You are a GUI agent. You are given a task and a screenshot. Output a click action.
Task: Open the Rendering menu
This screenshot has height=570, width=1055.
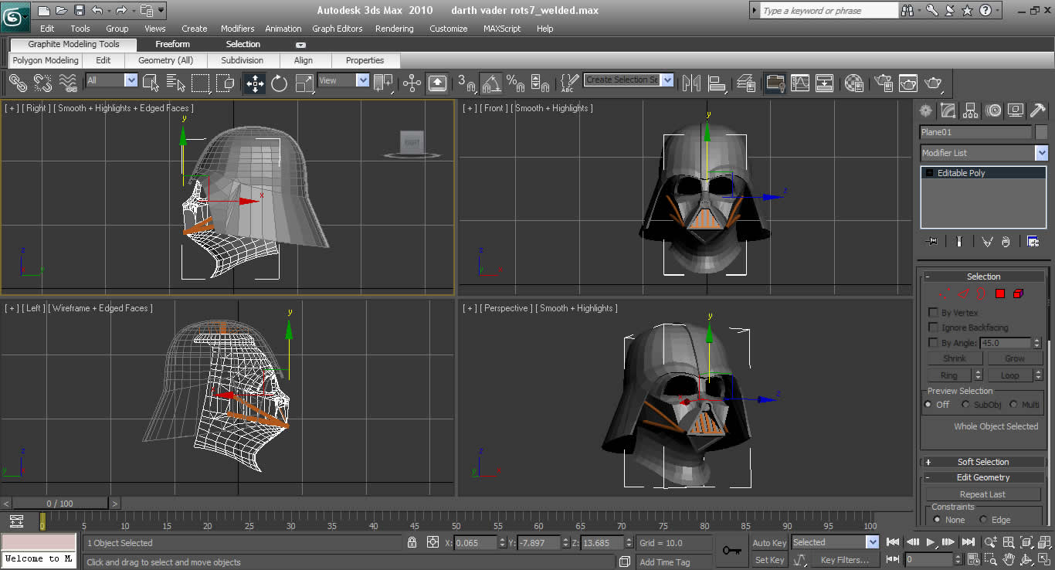394,29
